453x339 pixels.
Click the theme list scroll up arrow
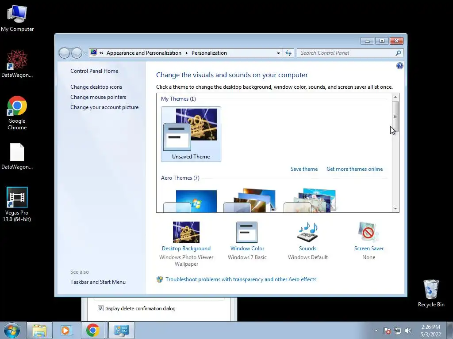click(395, 97)
